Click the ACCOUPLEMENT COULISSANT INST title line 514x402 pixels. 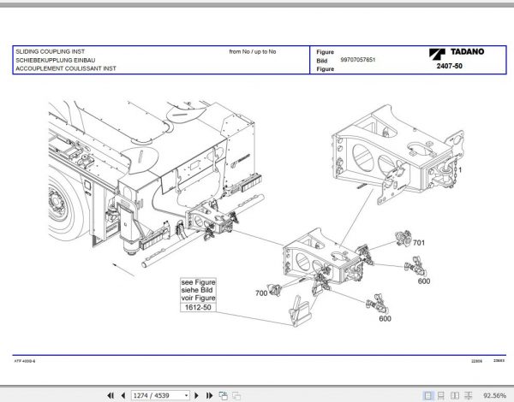coord(66,68)
